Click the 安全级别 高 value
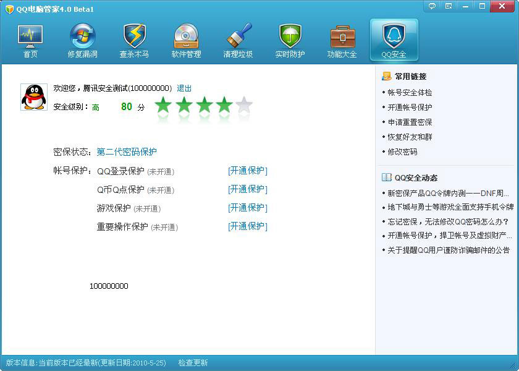Viewport: 519px width, 371px height. click(95, 108)
